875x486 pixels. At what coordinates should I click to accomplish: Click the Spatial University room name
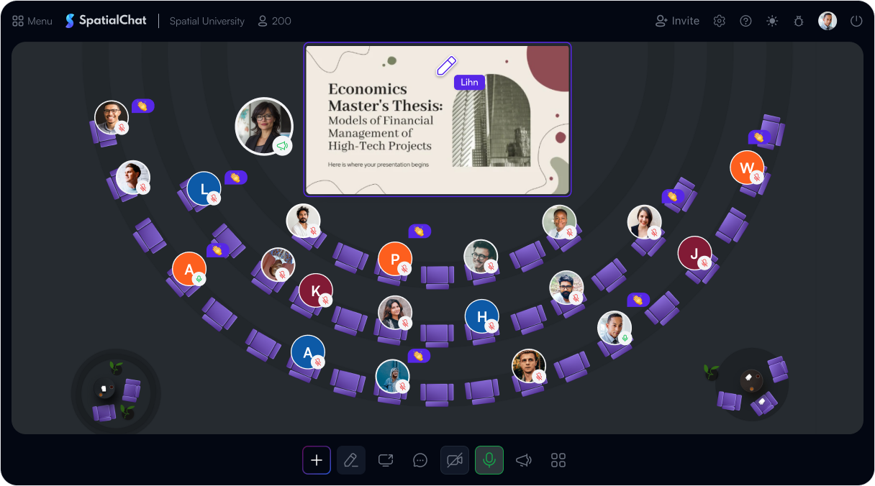point(207,21)
